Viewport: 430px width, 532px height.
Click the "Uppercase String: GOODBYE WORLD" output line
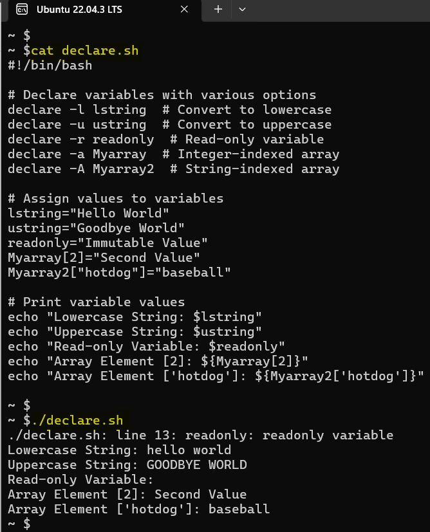point(127,465)
